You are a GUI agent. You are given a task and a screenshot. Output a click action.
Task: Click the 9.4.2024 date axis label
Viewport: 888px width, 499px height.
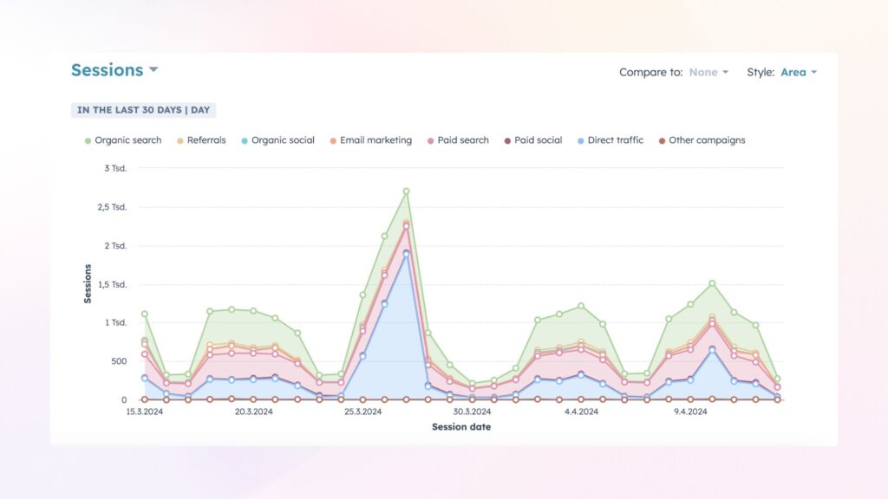(x=690, y=412)
